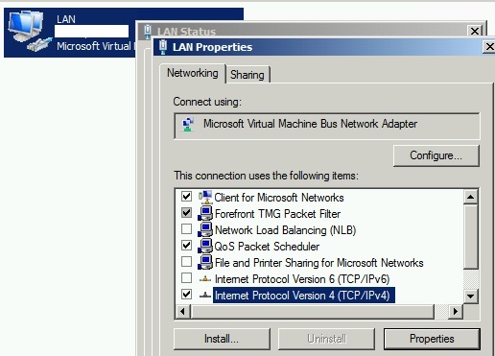Image resolution: width=495 pixels, height=356 pixels.
Task: Click the vertical scrollbar thumb in items list
Action: tap(470, 237)
